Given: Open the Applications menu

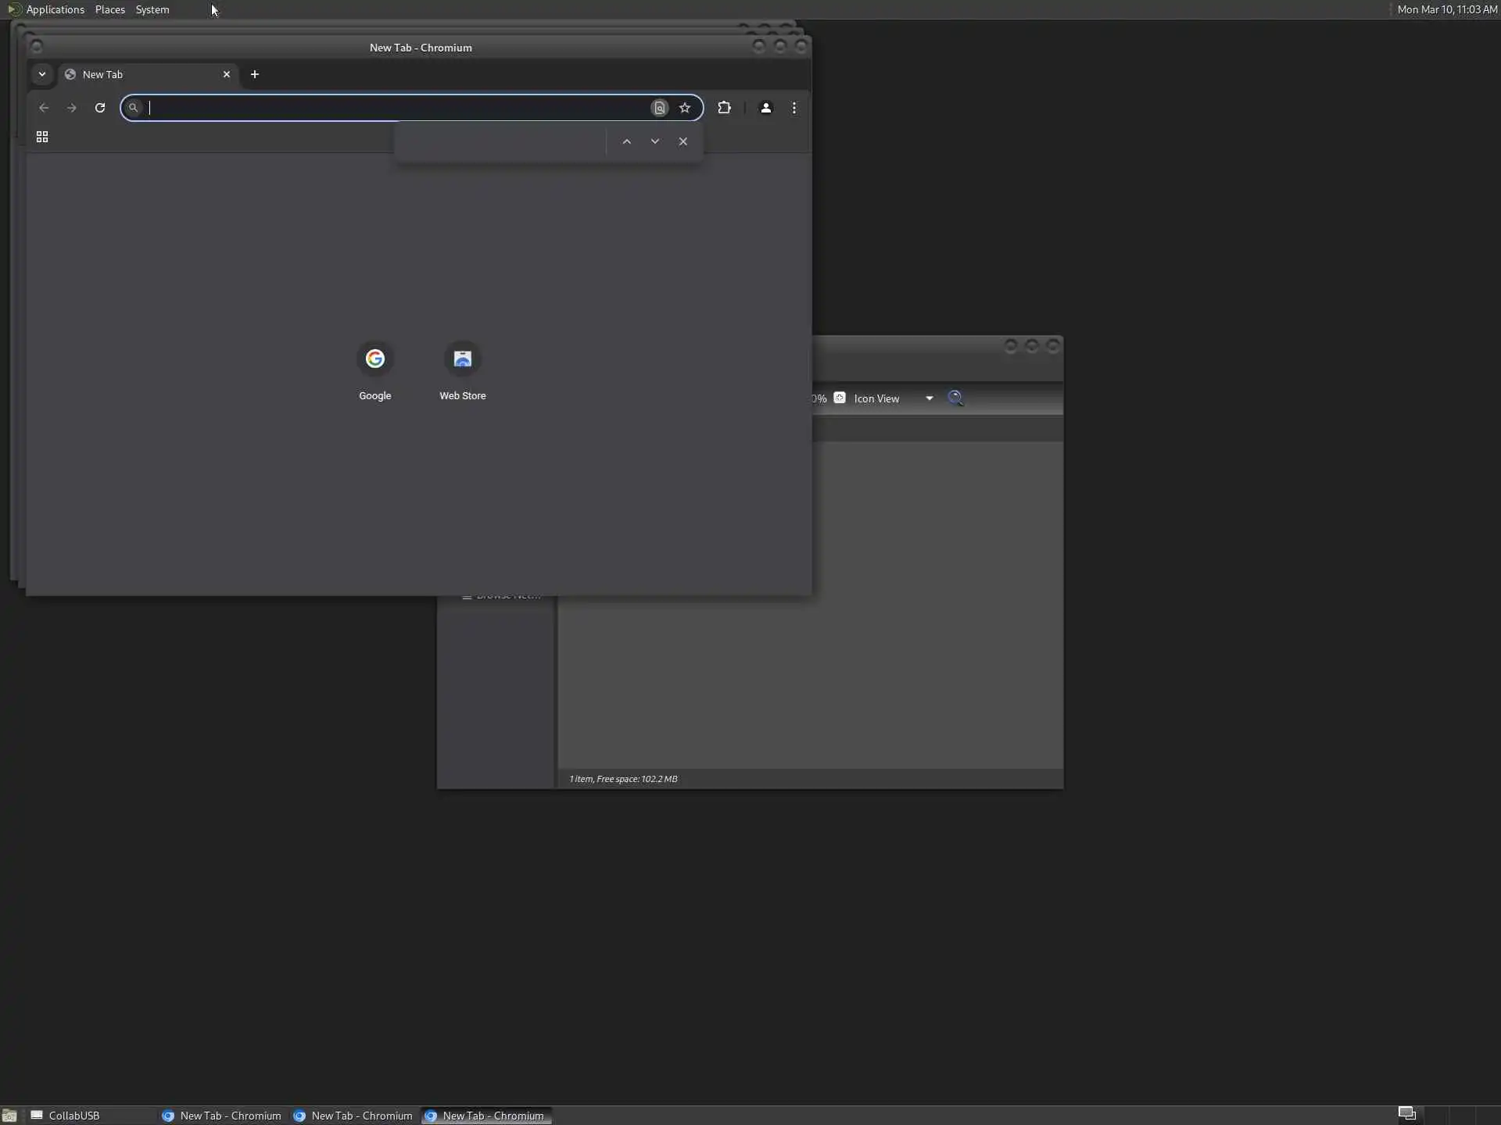Looking at the screenshot, I should pos(55,9).
